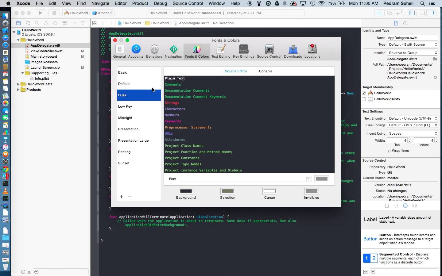Show the Quick Help inspector icon
The height and width of the screenshot is (276, 442).
(405, 23)
